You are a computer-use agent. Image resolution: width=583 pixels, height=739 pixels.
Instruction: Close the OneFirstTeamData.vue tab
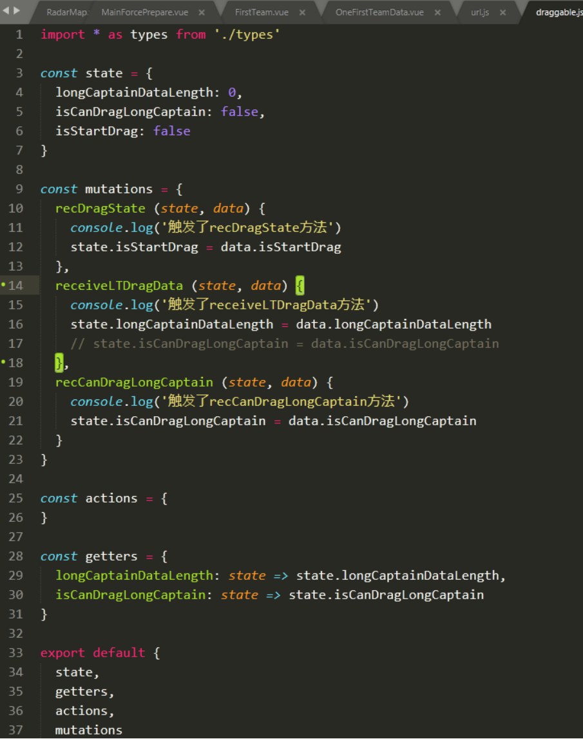pos(438,13)
